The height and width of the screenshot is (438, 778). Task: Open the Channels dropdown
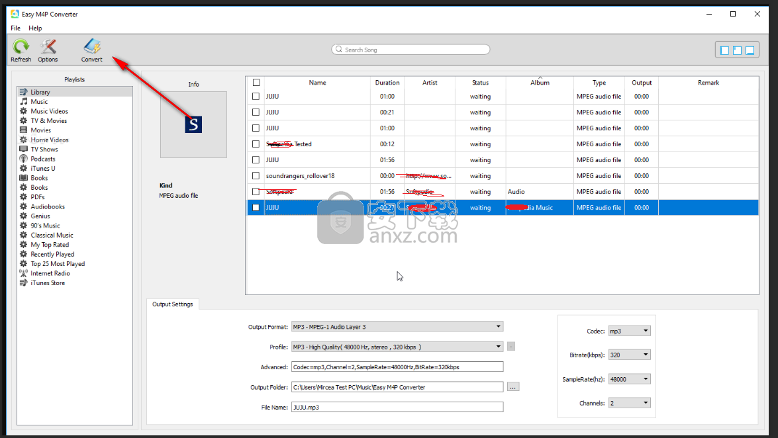click(629, 403)
